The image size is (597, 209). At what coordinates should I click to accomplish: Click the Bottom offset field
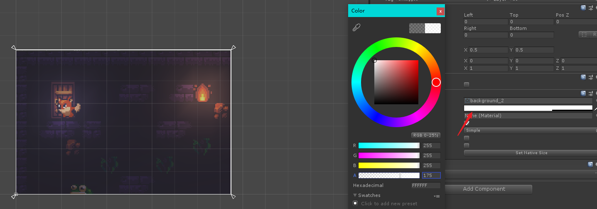pos(531,35)
